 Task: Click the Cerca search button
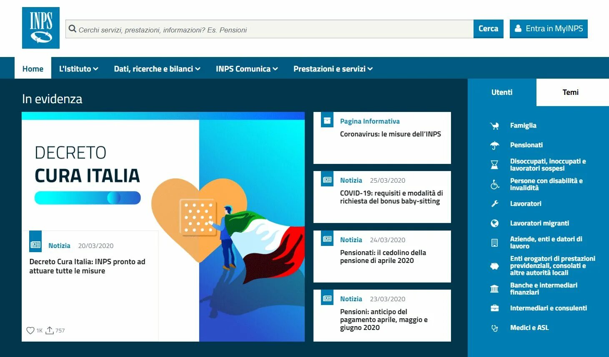point(488,29)
